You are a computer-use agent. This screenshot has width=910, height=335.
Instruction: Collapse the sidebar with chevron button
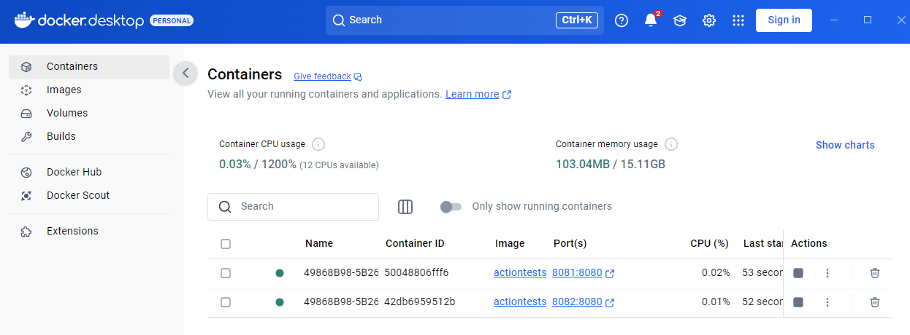tap(186, 73)
